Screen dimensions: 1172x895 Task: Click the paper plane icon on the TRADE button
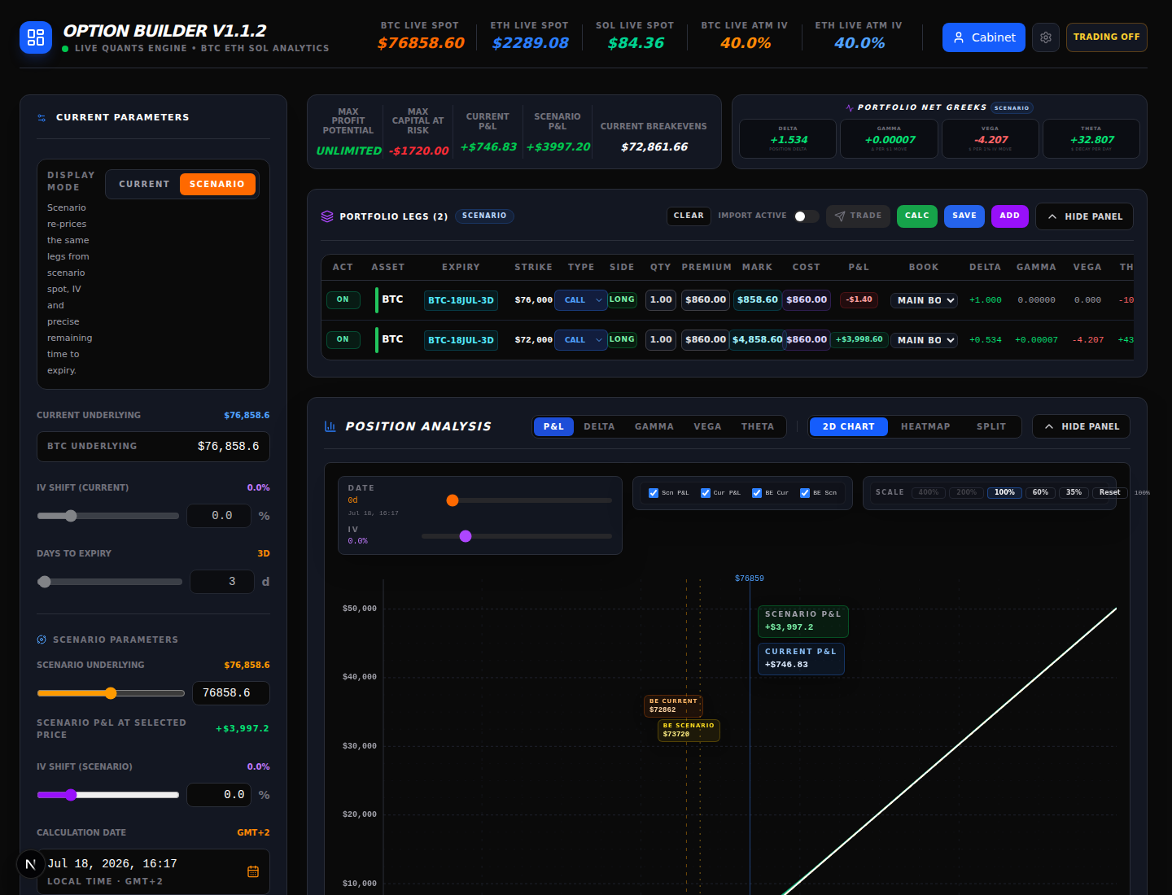[x=840, y=216]
